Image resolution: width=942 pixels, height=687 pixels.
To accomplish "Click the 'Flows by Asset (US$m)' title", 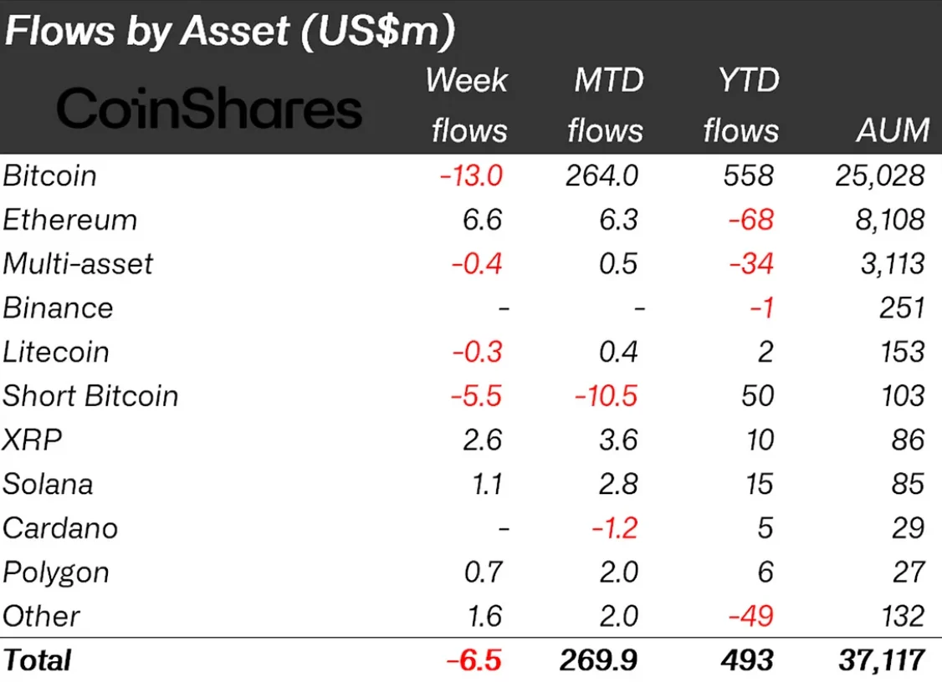I will [230, 31].
